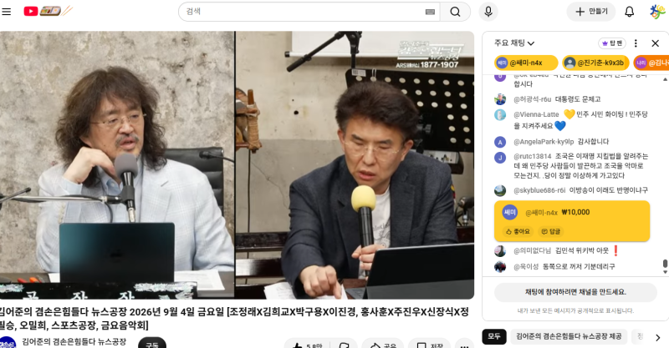The width and height of the screenshot is (669, 348).
Task: Open the on-screen keyboard icon in search
Action: 430,12
